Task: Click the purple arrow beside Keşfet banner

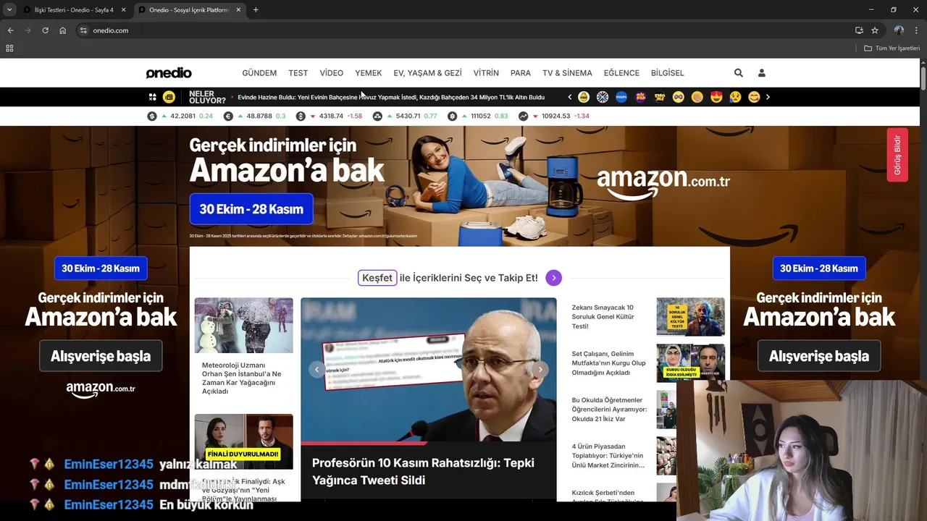Action: tap(554, 278)
